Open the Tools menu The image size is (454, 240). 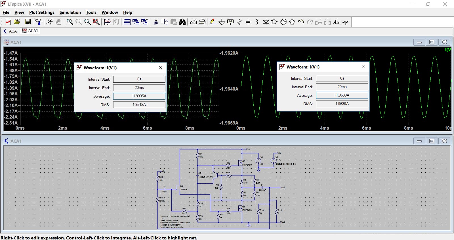pos(91,12)
